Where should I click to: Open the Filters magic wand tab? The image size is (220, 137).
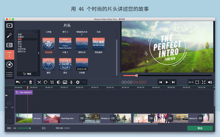pyautogui.click(x=9, y=35)
